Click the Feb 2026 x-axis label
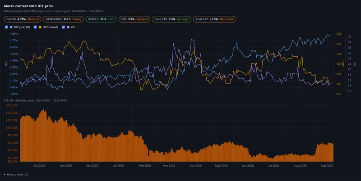361x181 pixels. (145, 166)
